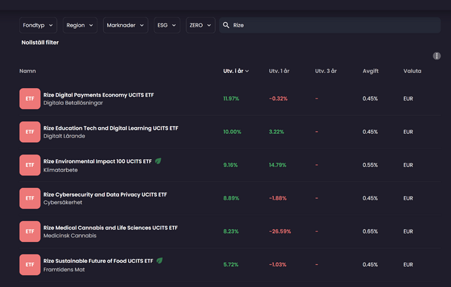Click the 9.16% year-to-date value
The image size is (451, 287).
click(x=230, y=165)
